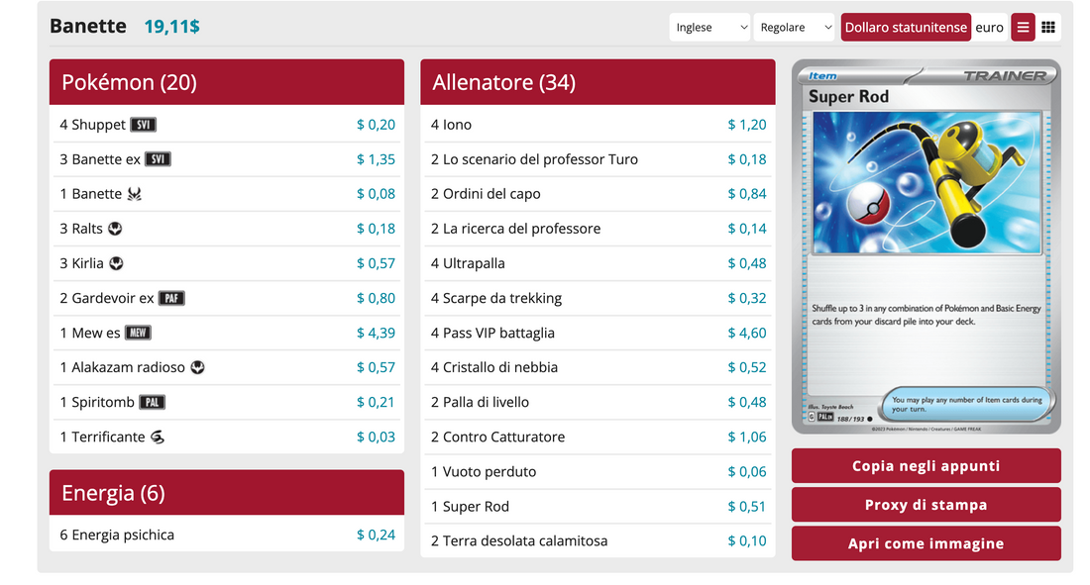
Task: Open the 1 Banette card entry
Action: 227,194
